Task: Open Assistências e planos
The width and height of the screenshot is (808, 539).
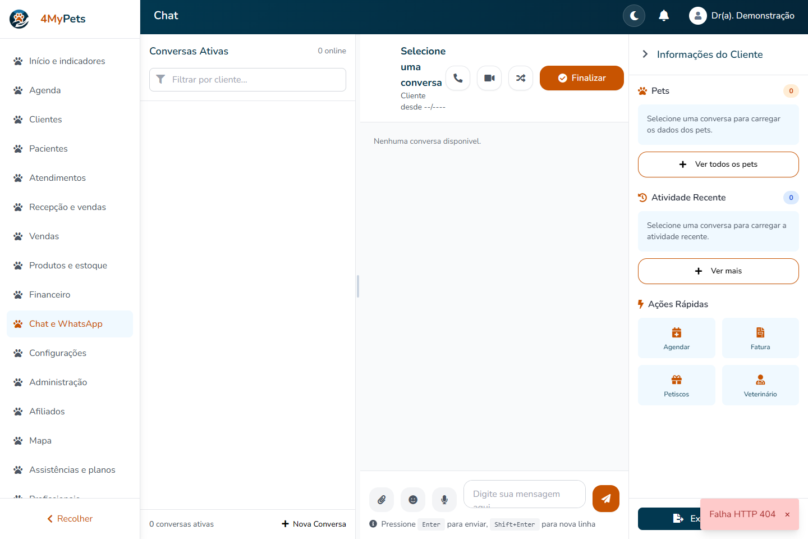Action: pyautogui.click(x=70, y=470)
